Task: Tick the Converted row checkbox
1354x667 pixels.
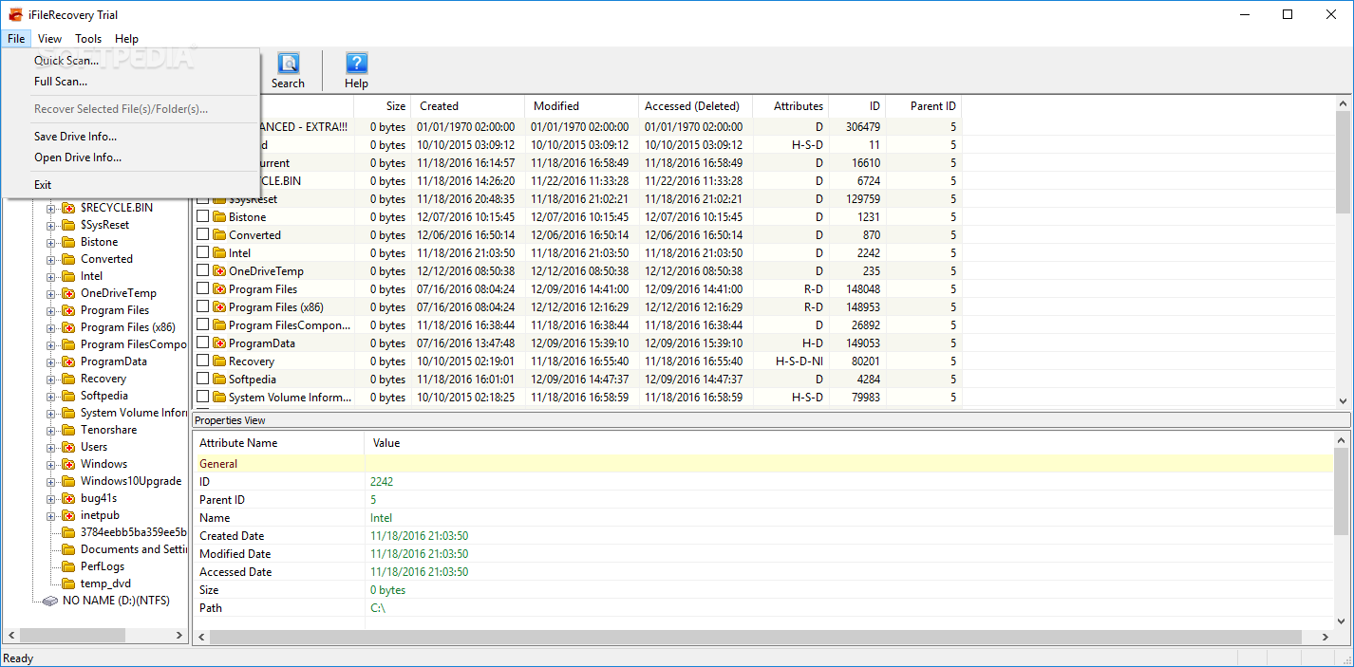Action: click(202, 235)
